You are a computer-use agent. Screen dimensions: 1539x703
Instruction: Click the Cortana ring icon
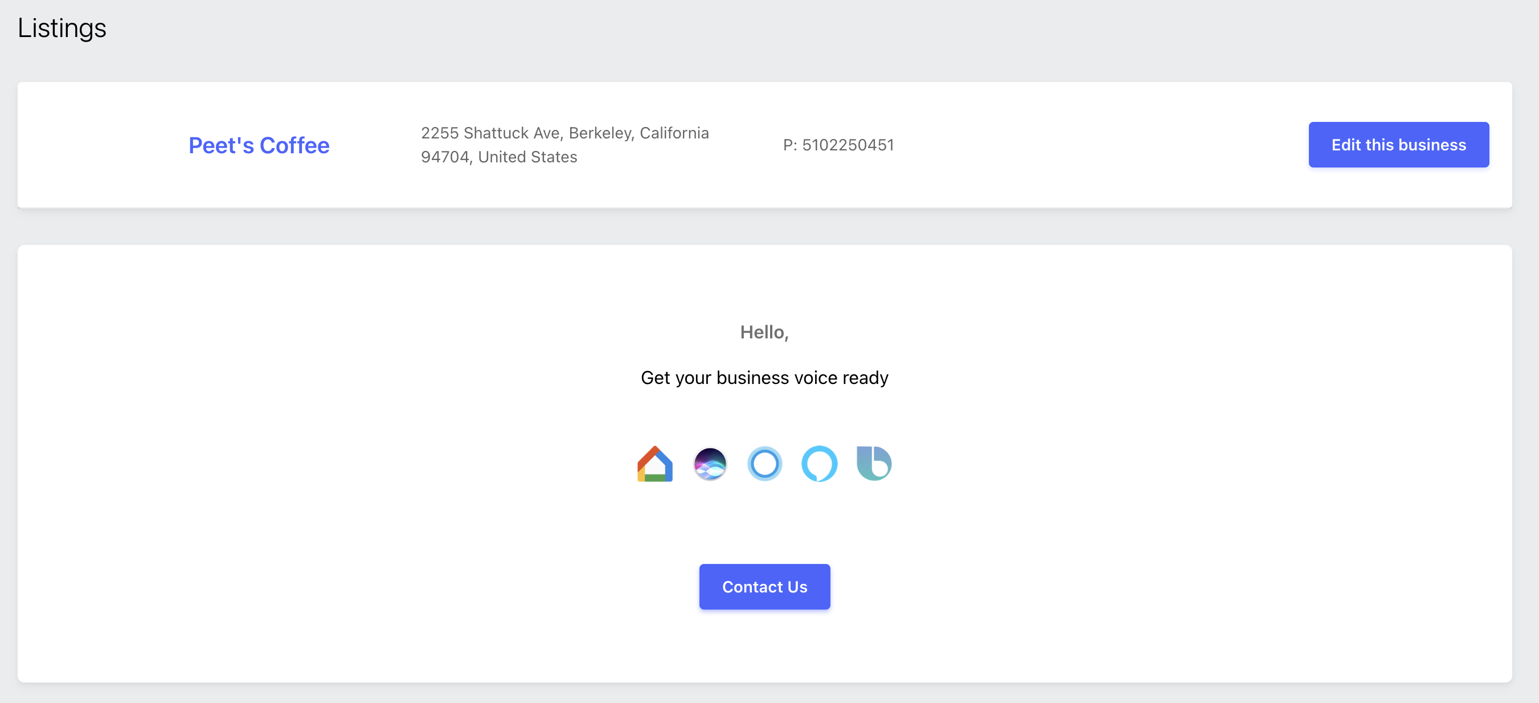(x=765, y=463)
